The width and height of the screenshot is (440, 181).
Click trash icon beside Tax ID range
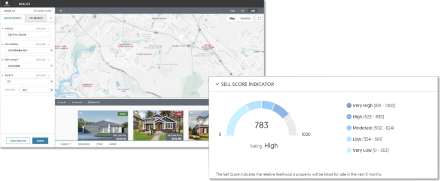tap(52, 90)
